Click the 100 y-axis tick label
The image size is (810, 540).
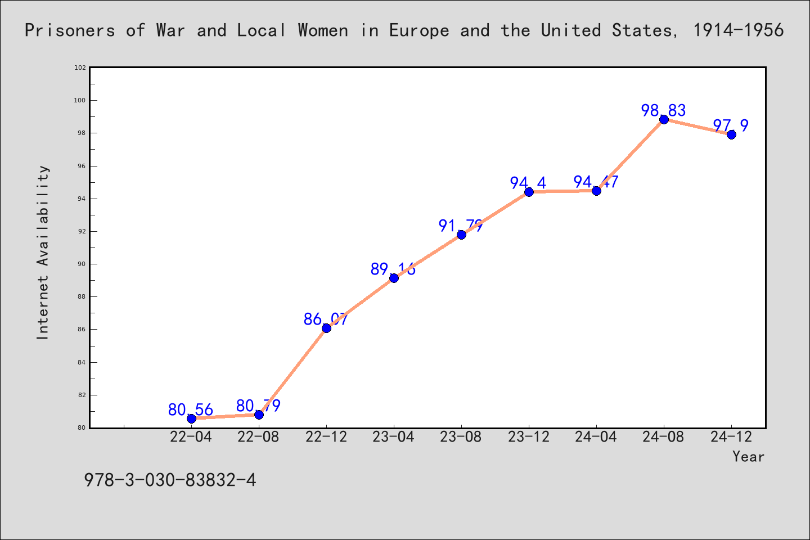pos(80,100)
